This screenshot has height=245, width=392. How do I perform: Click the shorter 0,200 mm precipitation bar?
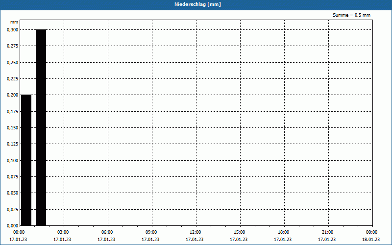click(26, 160)
